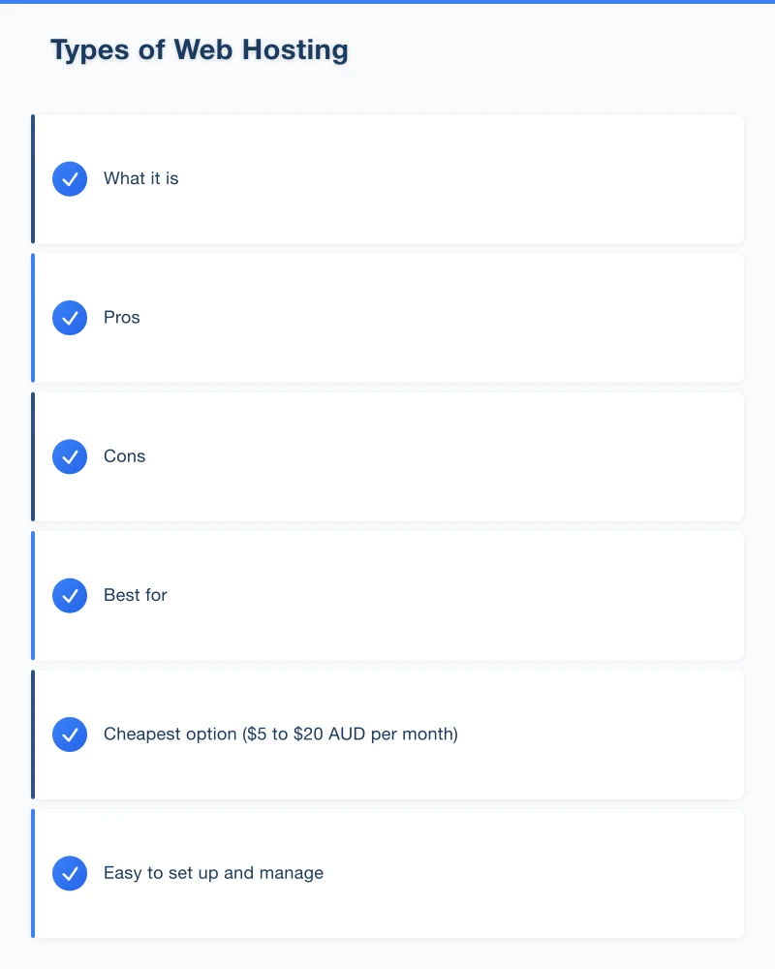Click the 'Cons' text label
Viewport: 775px width, 969px height.
click(125, 456)
